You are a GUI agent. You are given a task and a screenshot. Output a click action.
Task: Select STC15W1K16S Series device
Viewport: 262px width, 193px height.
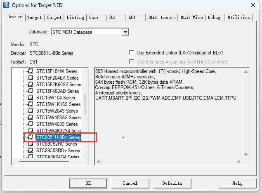58,104
